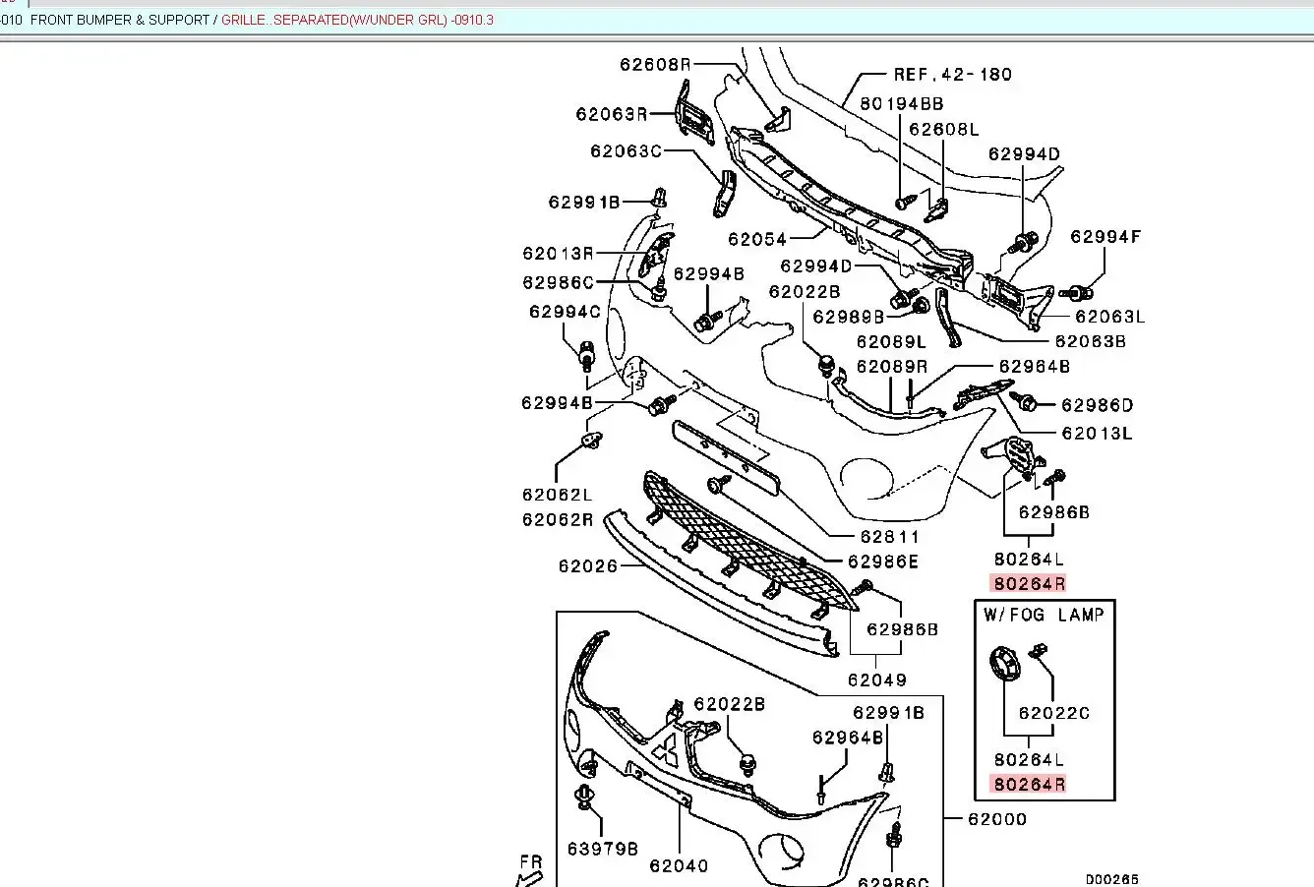The width and height of the screenshot is (1314, 887).
Task: Click part number 62986E
Action: tap(883, 562)
